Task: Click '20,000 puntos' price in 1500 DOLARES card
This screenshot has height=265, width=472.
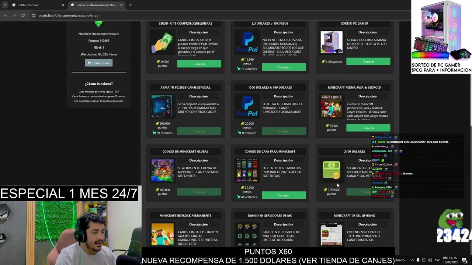Action: coord(247,126)
